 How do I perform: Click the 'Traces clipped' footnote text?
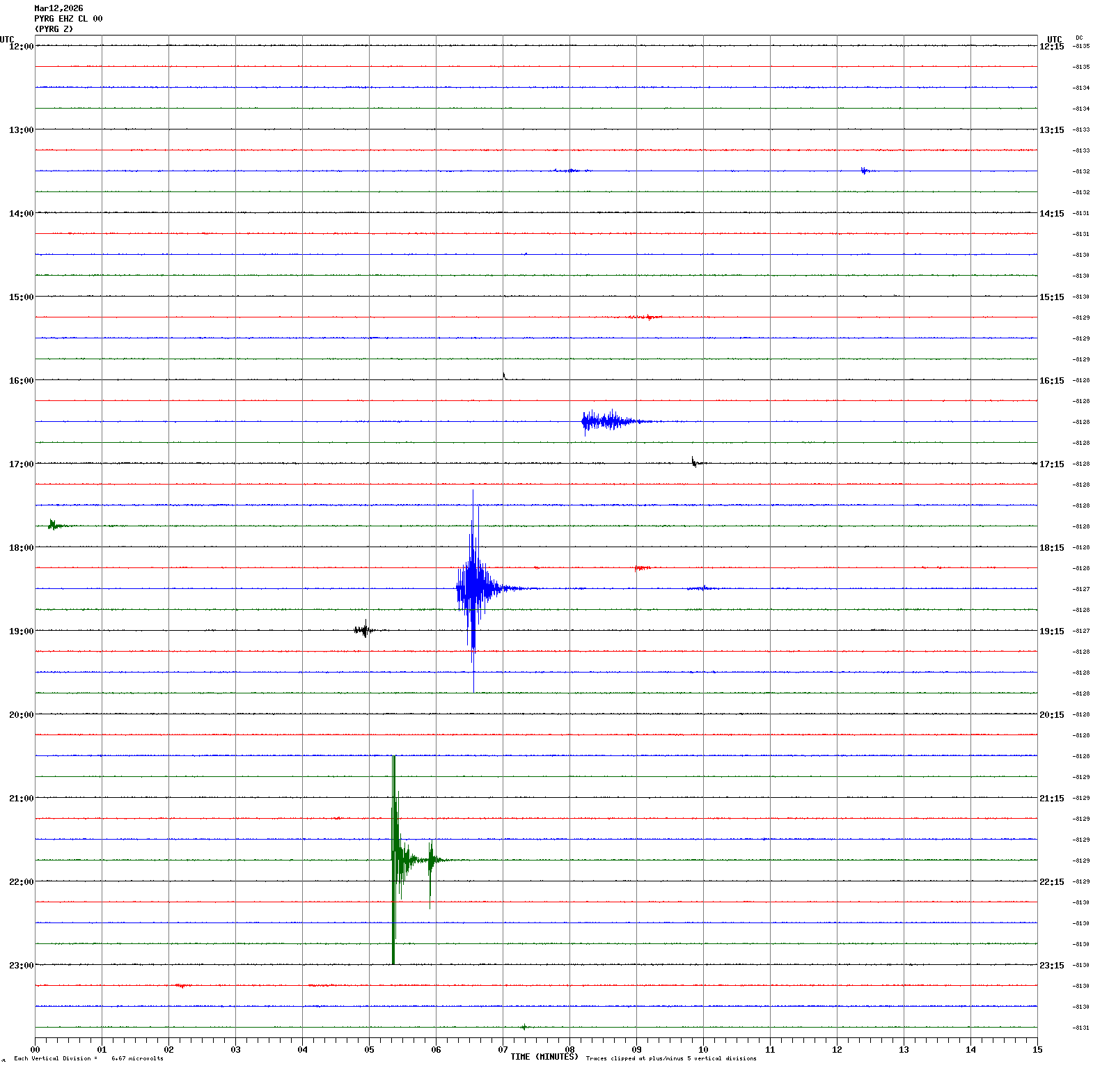click(x=670, y=1058)
